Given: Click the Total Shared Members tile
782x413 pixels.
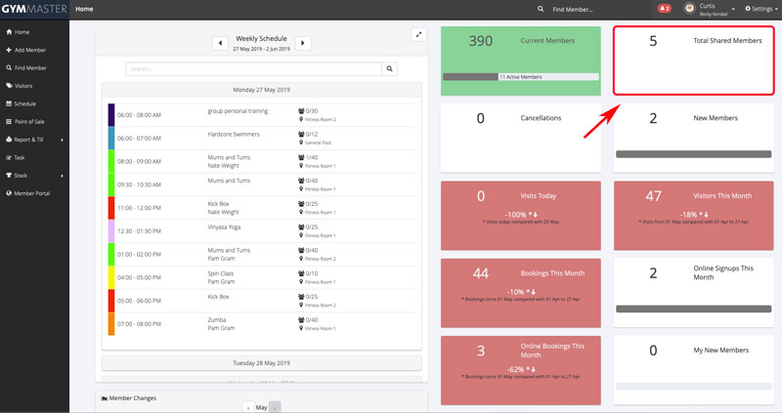Looking at the screenshot, I should click(x=694, y=61).
